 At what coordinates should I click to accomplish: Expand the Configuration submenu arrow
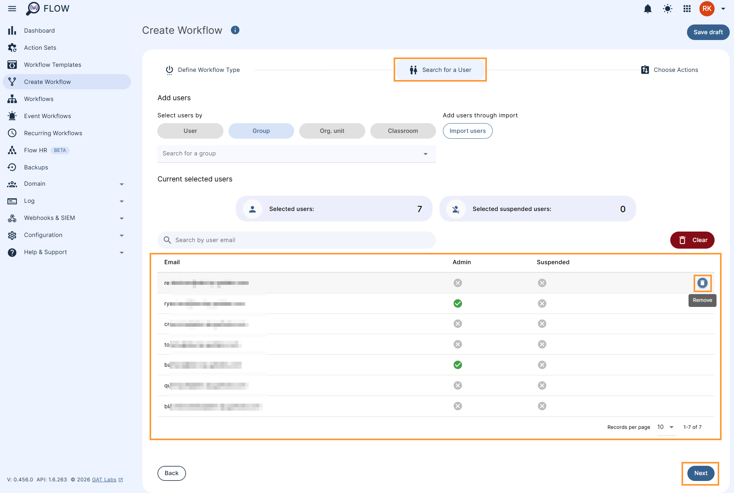pos(122,235)
